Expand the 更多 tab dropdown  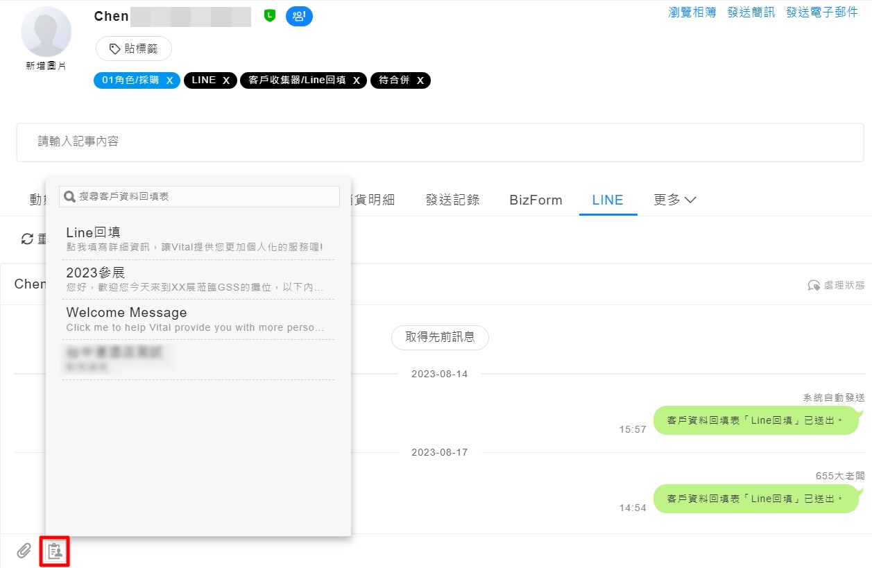point(674,200)
